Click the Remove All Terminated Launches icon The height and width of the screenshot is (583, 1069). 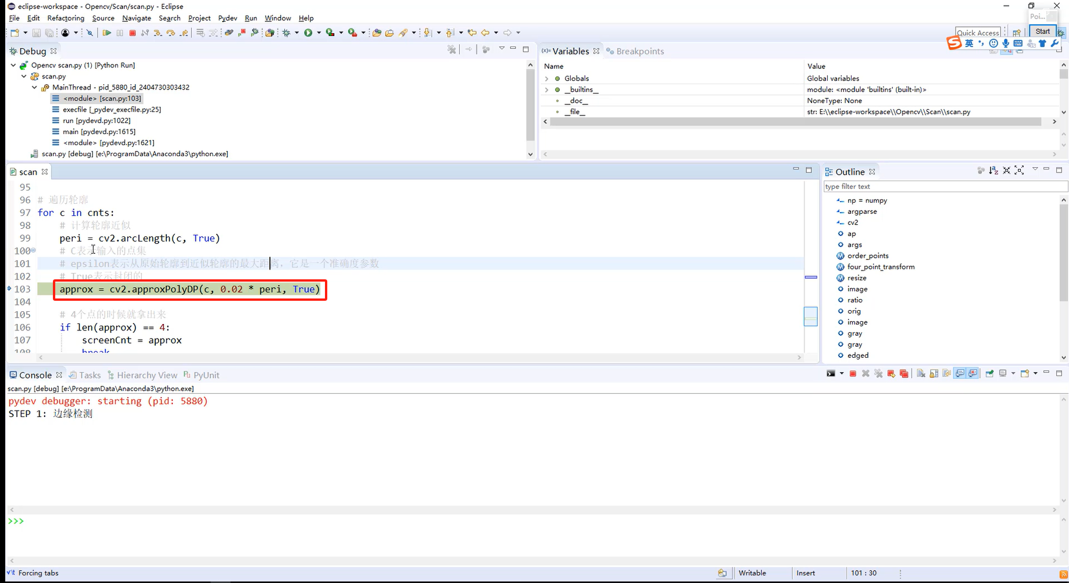tap(878, 373)
